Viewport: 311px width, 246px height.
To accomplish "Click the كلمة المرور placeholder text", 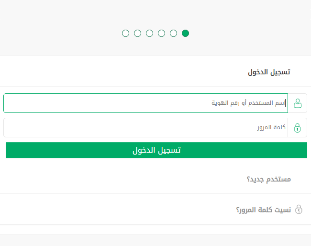I will [271, 128].
